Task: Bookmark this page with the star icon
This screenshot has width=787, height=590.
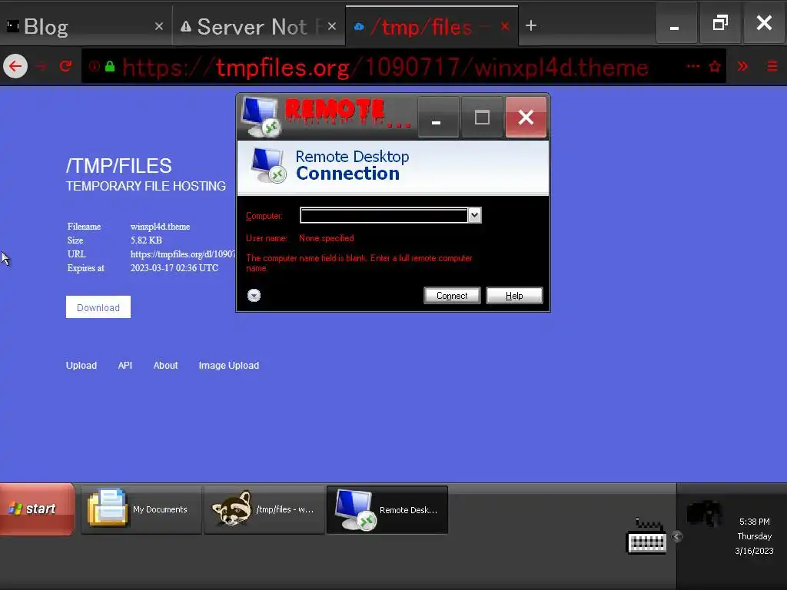Action: pyautogui.click(x=716, y=66)
